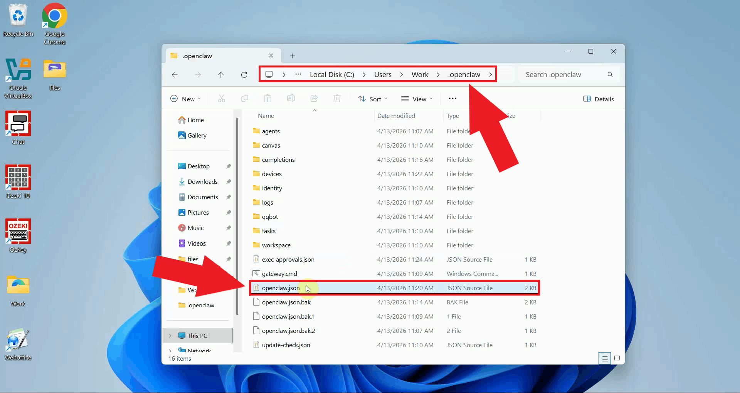Image resolution: width=740 pixels, height=393 pixels.
Task: Toggle the Details pane
Action: tap(599, 99)
